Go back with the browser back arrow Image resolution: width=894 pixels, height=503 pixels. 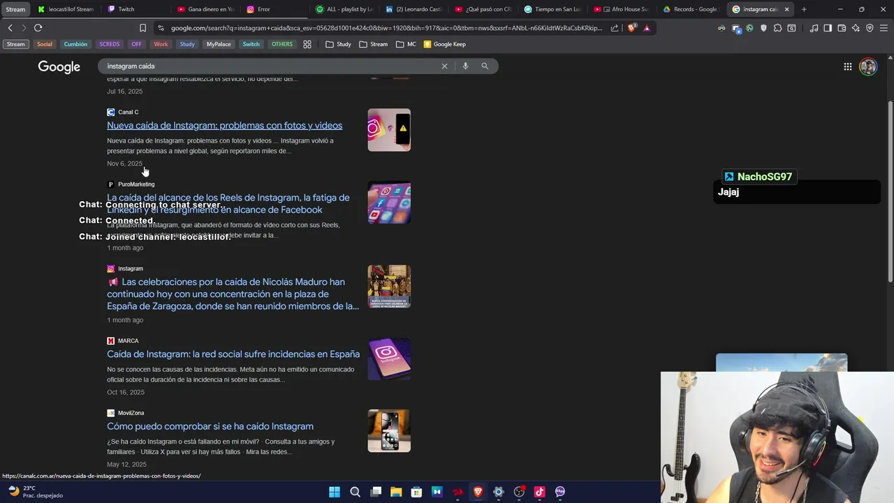pos(10,28)
